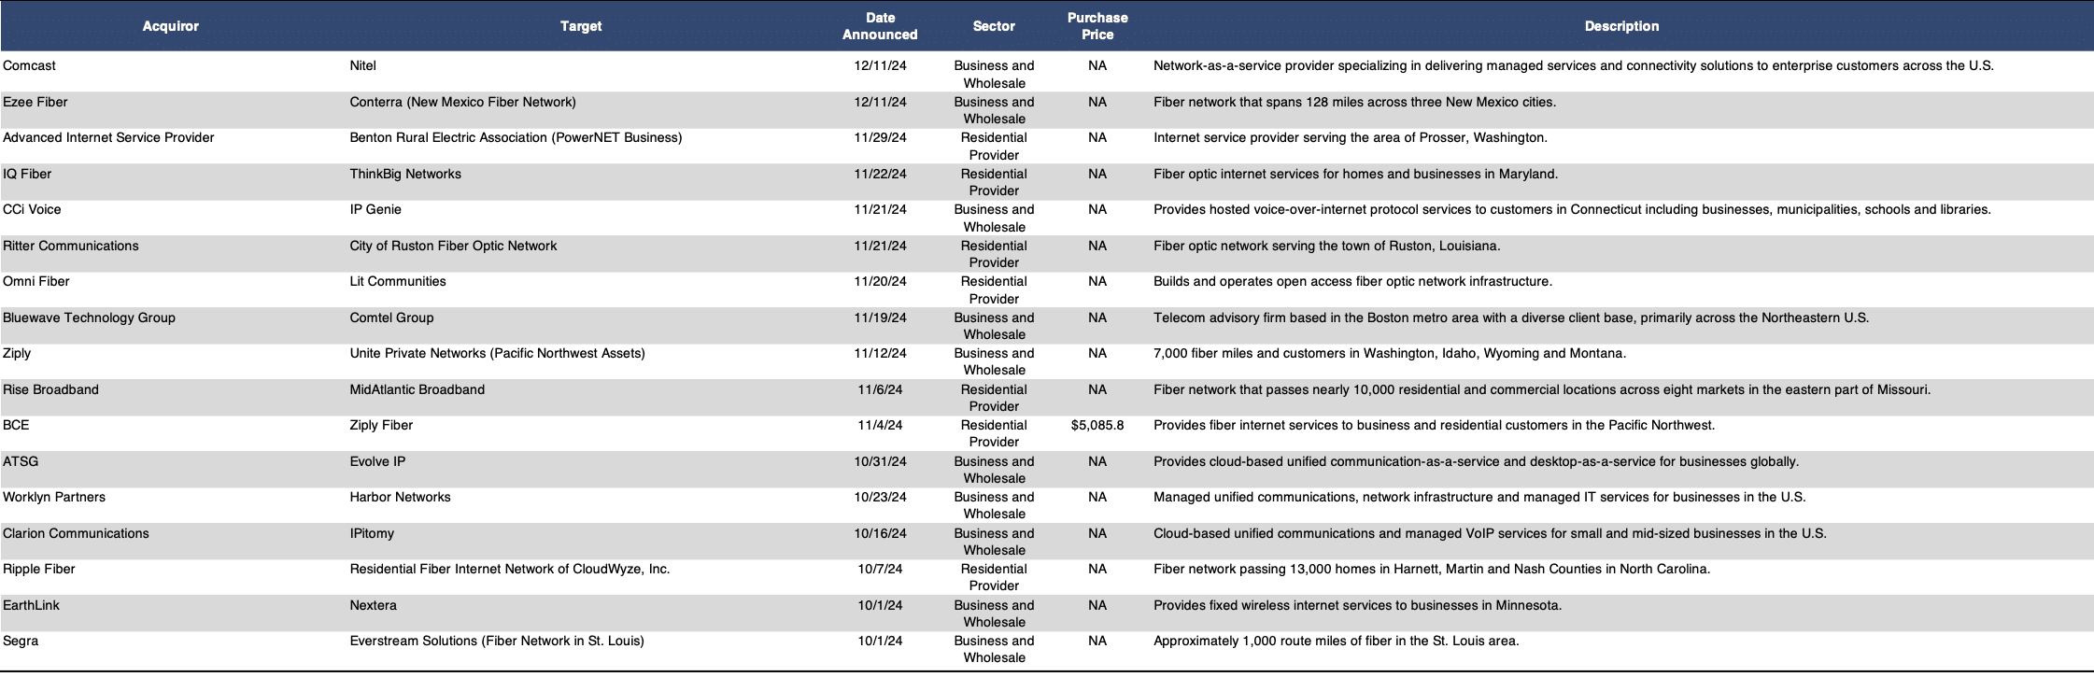
Task: Select the ThinkBig Networks target cell
Action: (405, 174)
